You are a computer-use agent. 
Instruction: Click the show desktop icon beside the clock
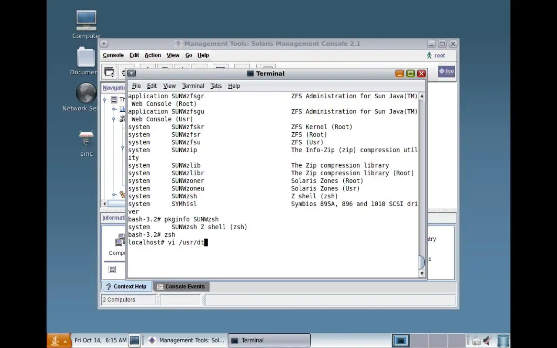point(134,340)
